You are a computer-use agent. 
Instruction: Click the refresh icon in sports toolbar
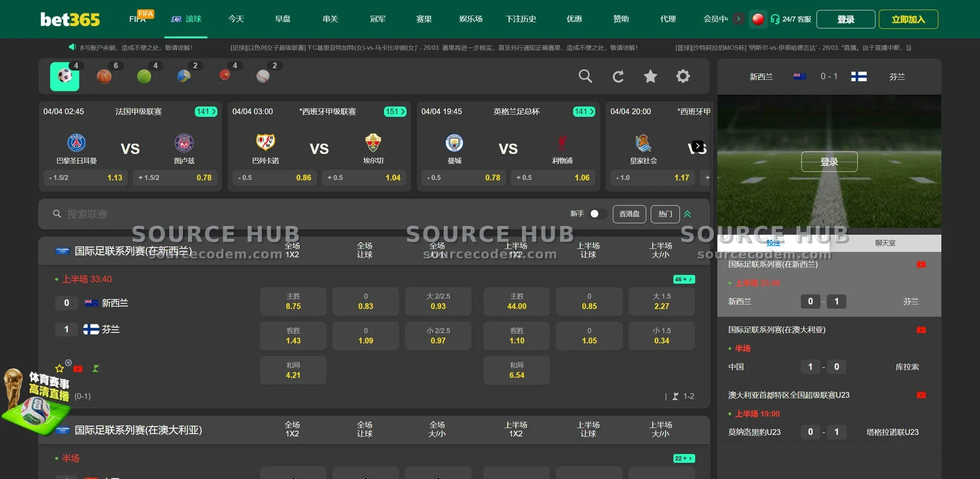coord(618,76)
